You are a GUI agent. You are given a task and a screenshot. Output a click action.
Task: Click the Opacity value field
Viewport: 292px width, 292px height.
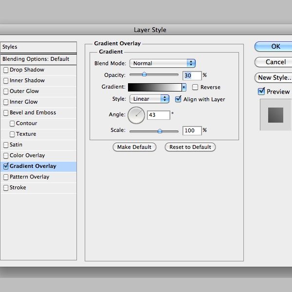coord(192,75)
